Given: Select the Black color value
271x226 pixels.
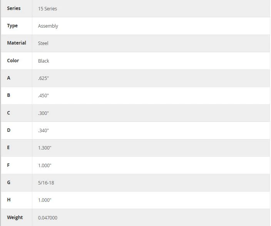Looking at the screenshot, I should click(43, 61).
